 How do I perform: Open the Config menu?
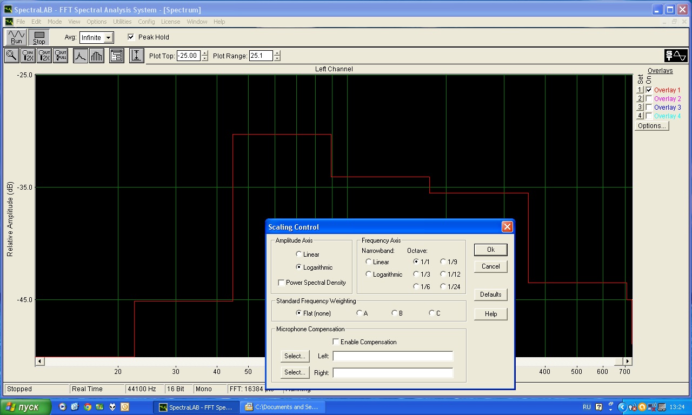tap(146, 22)
